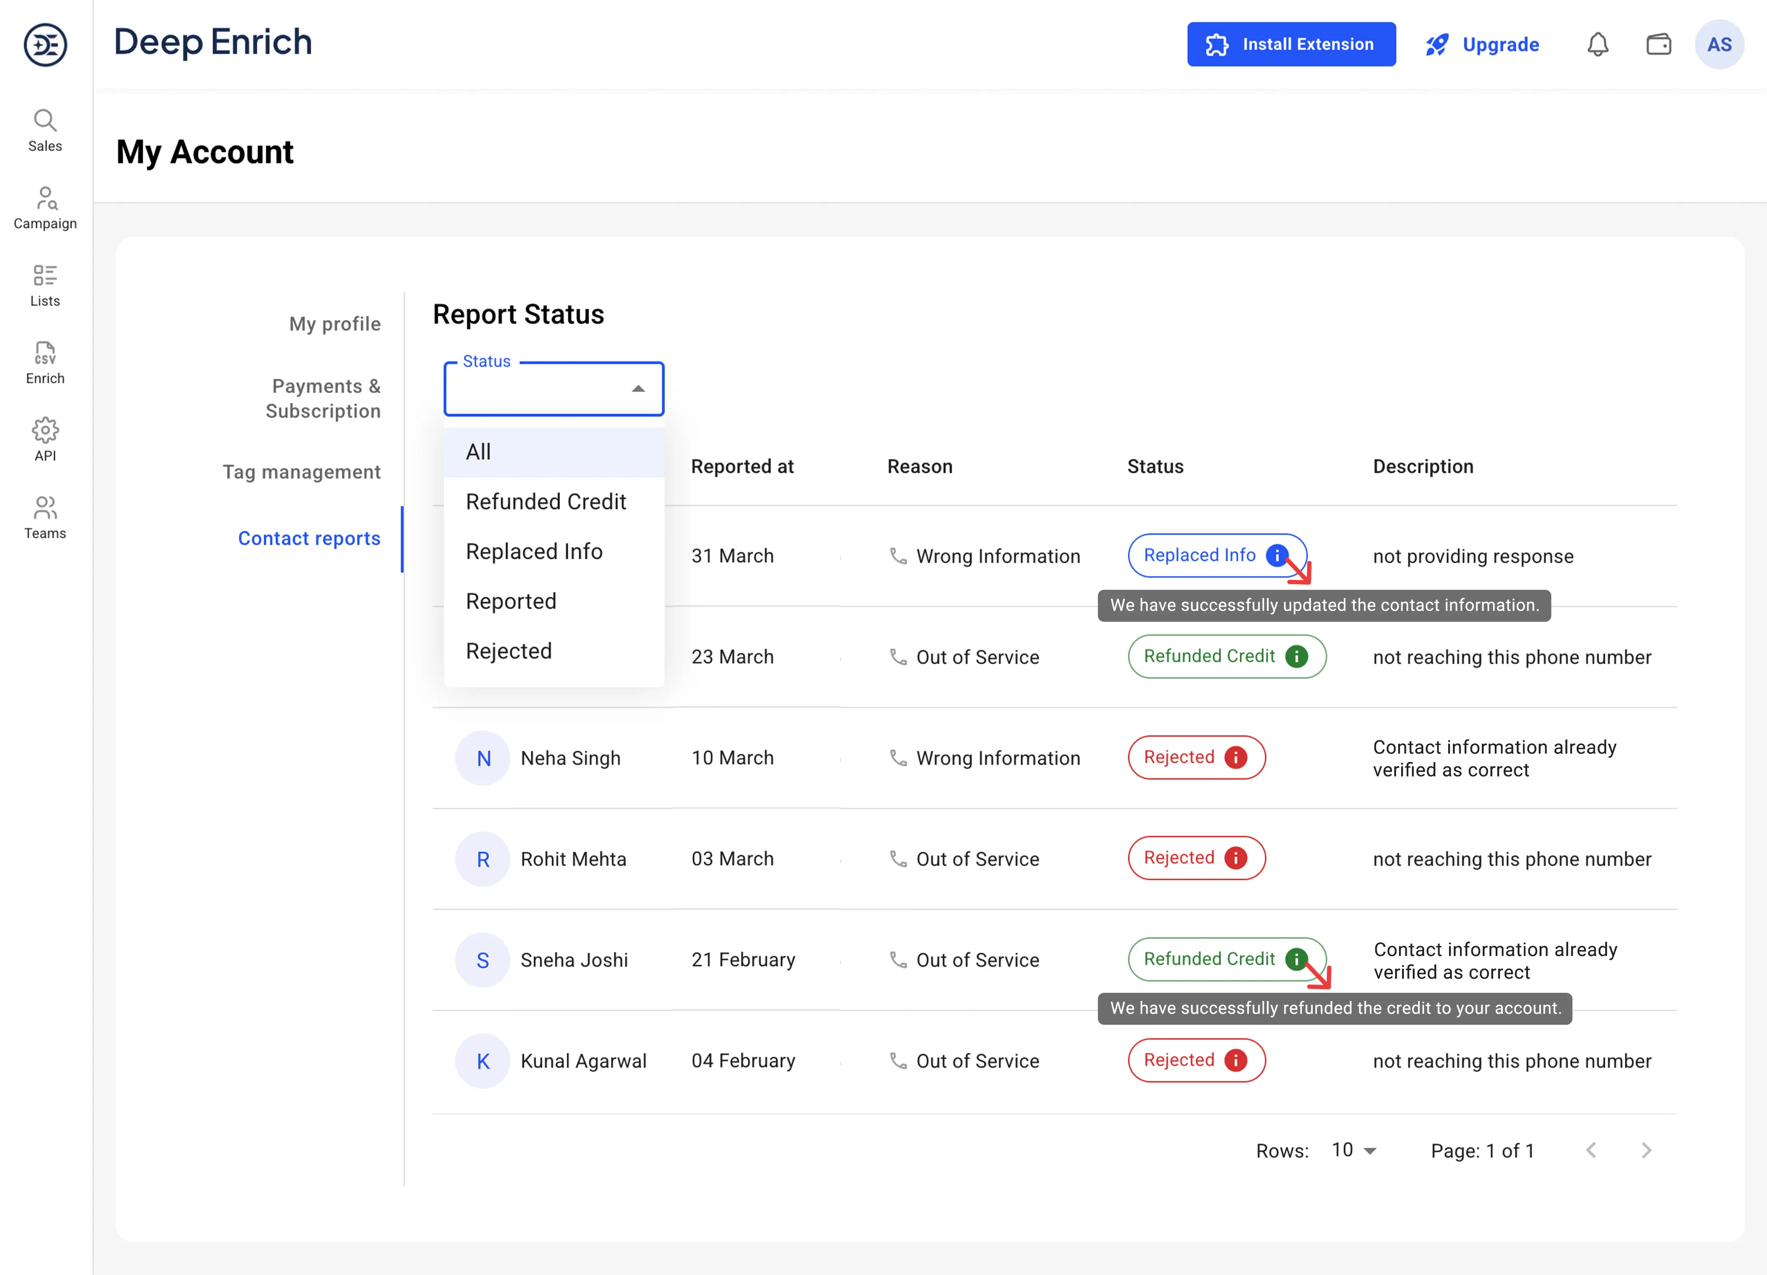The height and width of the screenshot is (1275, 1767).
Task: Click Rohit Mehta's Rejected status badge
Action: pos(1197,858)
